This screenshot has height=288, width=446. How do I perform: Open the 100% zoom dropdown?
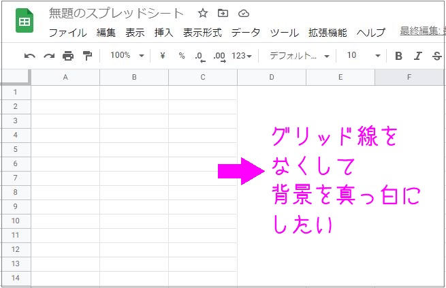(x=127, y=56)
